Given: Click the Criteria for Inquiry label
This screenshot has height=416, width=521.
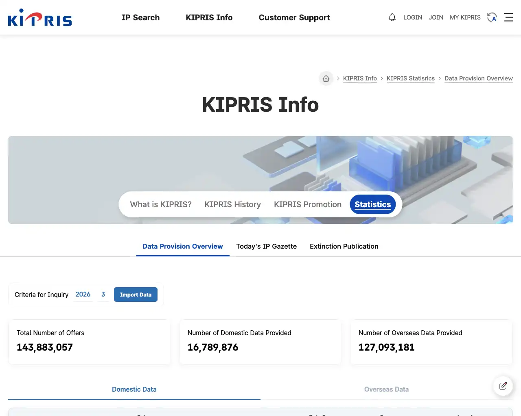Looking at the screenshot, I should pos(42,295).
